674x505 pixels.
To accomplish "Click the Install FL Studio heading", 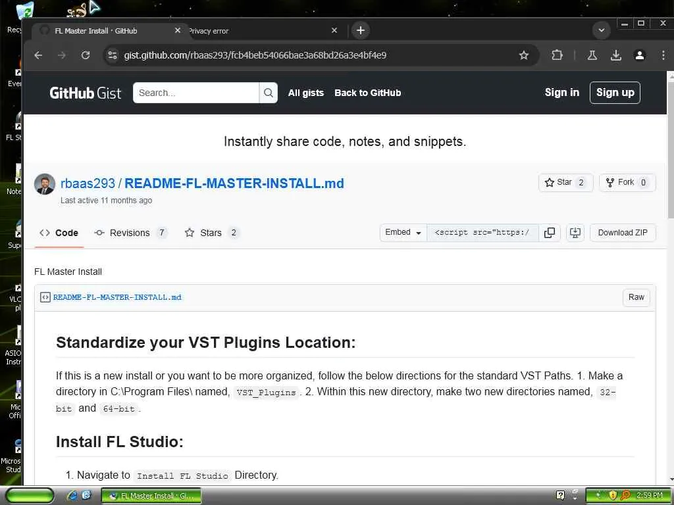I will pyautogui.click(x=120, y=441).
